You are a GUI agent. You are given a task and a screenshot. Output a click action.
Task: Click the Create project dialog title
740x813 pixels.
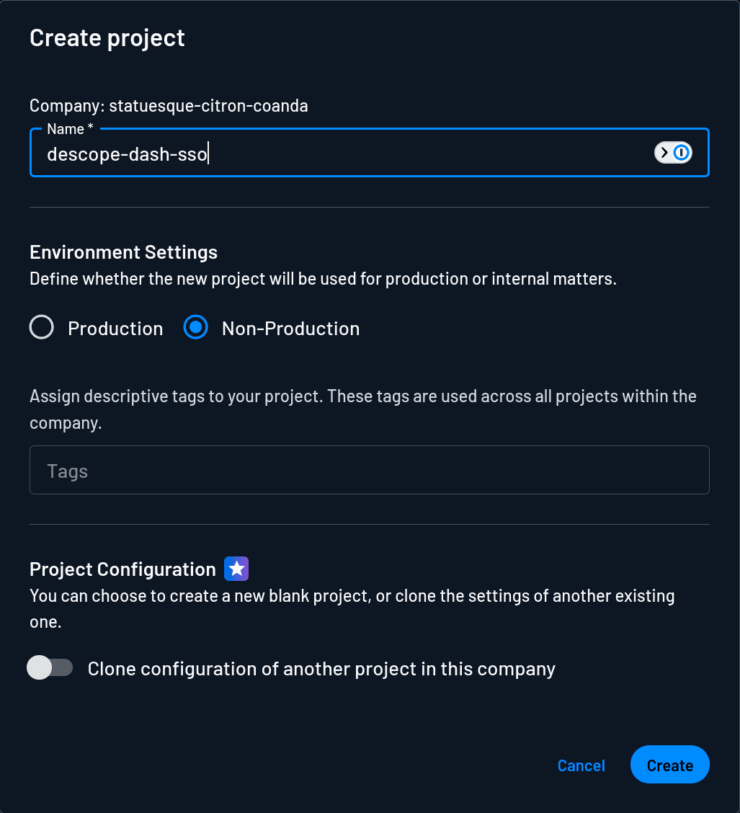(x=107, y=37)
